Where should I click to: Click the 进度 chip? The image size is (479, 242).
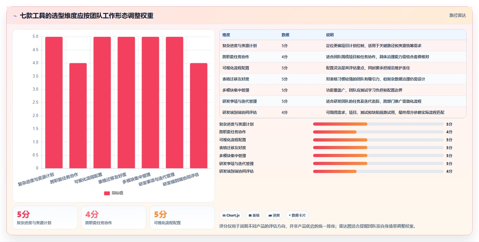click(x=274, y=215)
